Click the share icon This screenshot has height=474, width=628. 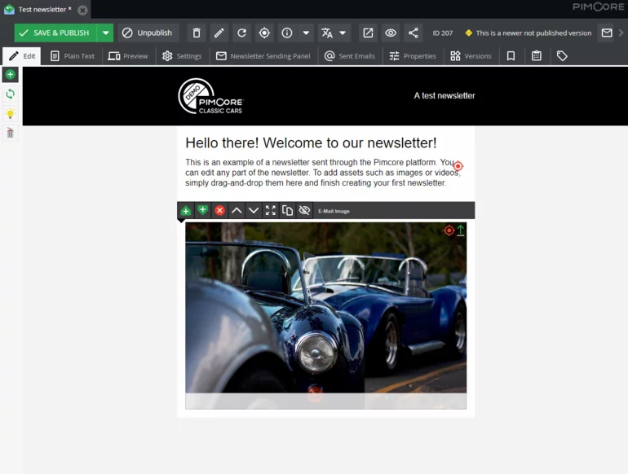point(414,33)
